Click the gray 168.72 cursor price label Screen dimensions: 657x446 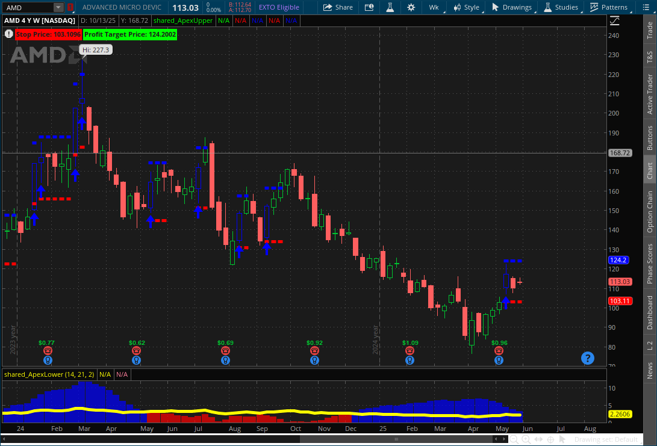coord(620,153)
